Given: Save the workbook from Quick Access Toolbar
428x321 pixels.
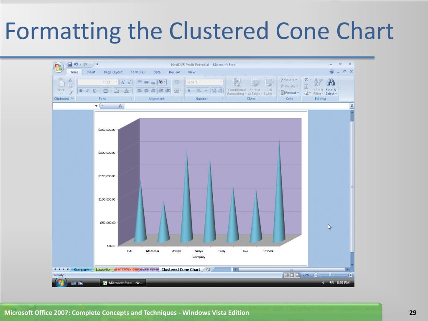Looking at the screenshot, I should pyautogui.click(x=70, y=64).
